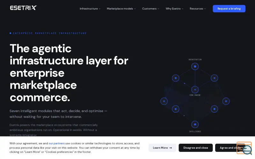Click the CORE ENGINE diagram label

195,95
